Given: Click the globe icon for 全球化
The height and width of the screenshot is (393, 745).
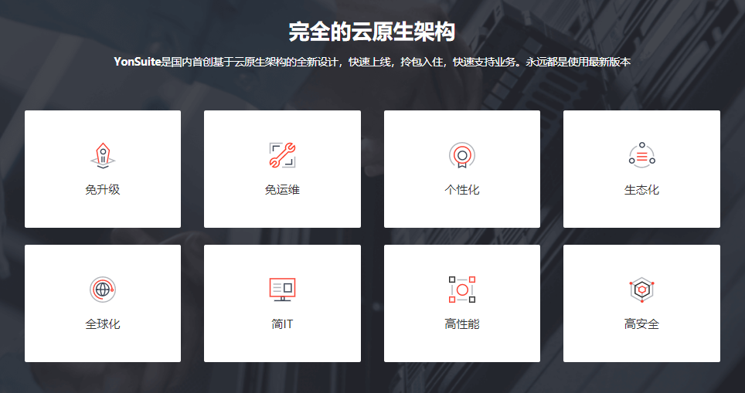Looking at the screenshot, I should [103, 290].
